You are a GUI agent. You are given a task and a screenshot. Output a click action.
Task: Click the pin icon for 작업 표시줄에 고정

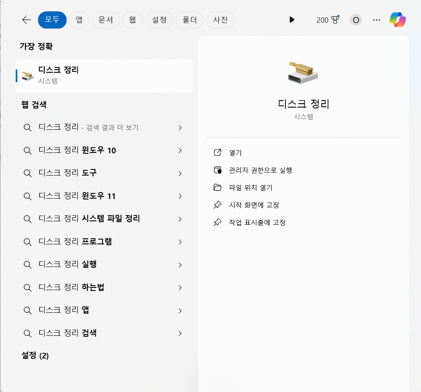pos(217,223)
